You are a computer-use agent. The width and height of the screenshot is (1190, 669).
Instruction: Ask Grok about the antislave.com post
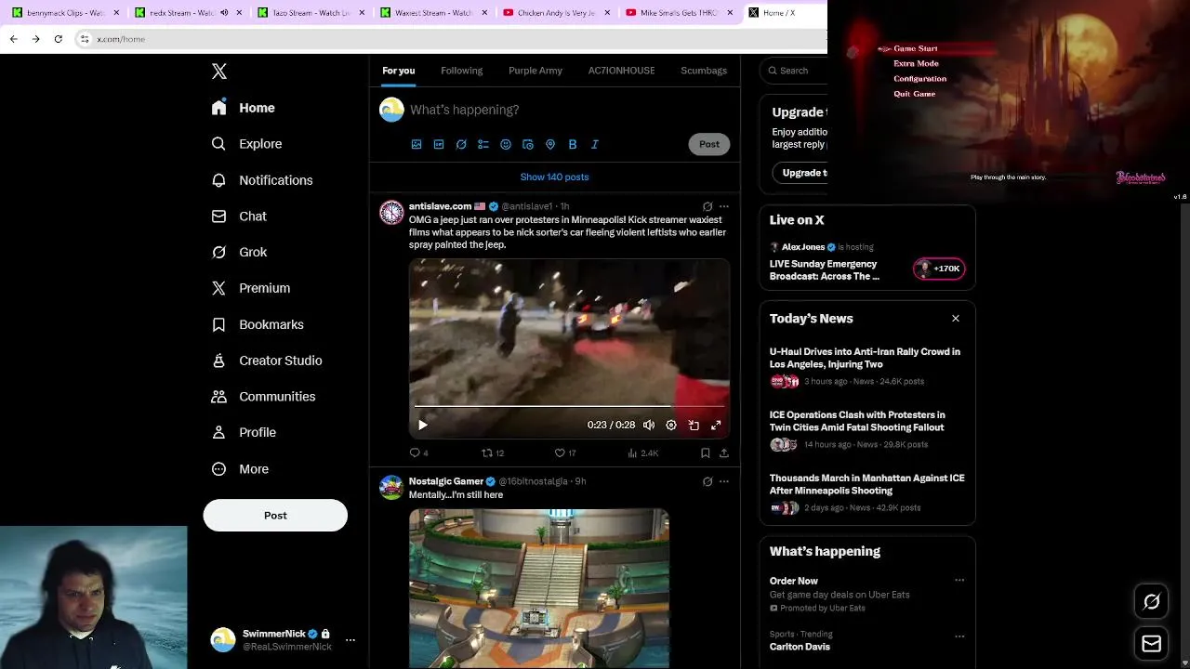707,206
